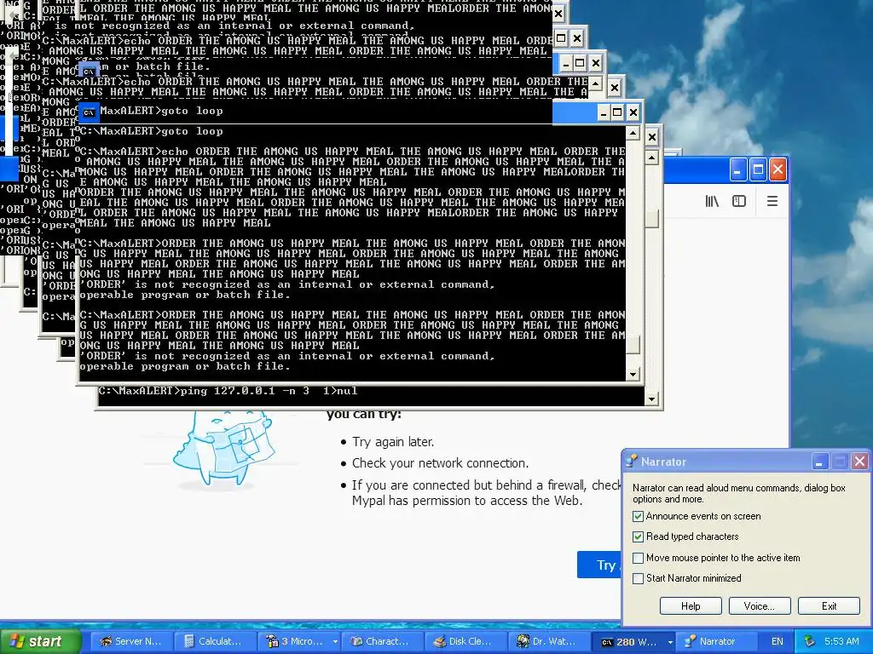Open the Server N... taskbar item
Screen dimensions: 873x654
[x=131, y=641]
